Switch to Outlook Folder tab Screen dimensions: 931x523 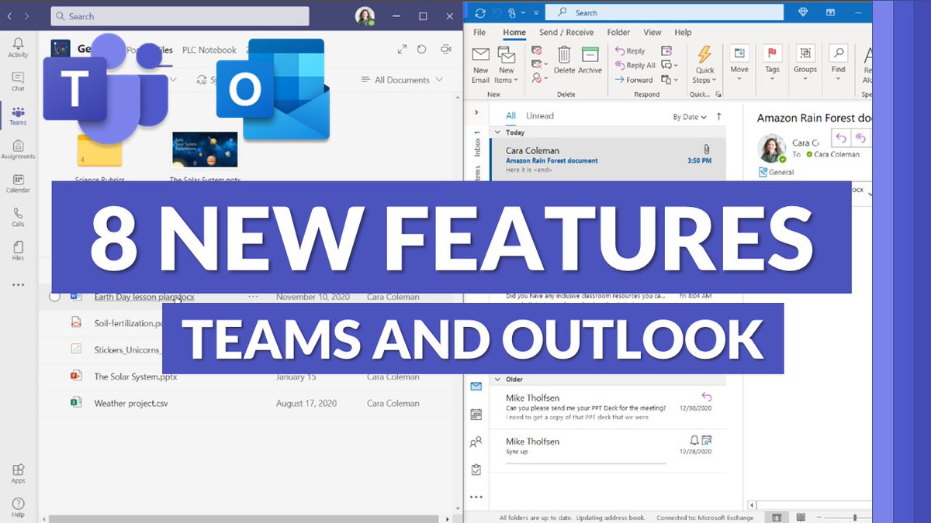(618, 33)
